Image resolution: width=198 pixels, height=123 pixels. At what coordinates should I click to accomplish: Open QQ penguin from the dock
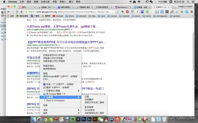tap(106, 119)
